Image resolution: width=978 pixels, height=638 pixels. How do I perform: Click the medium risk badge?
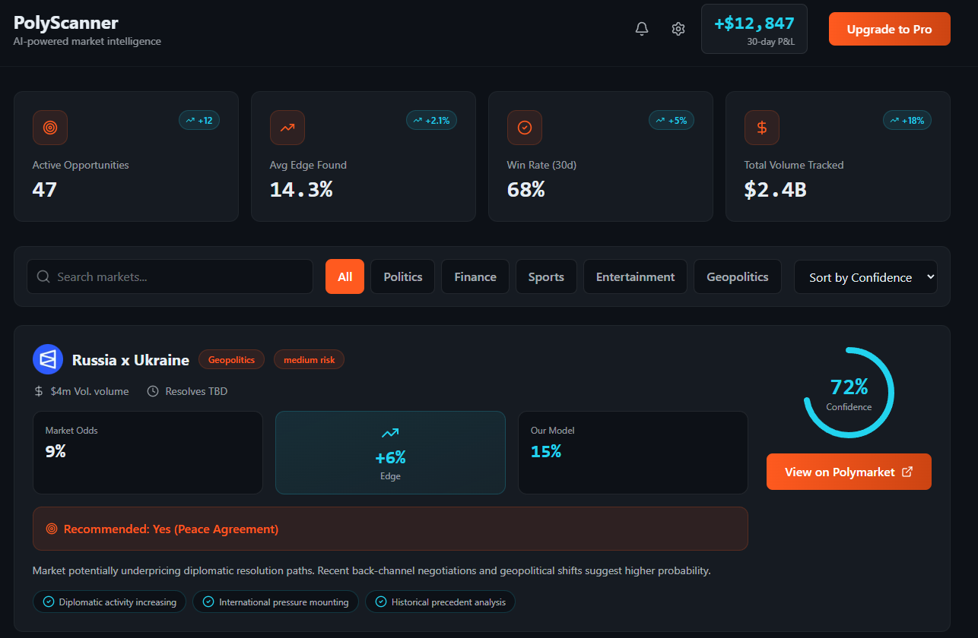(x=309, y=358)
